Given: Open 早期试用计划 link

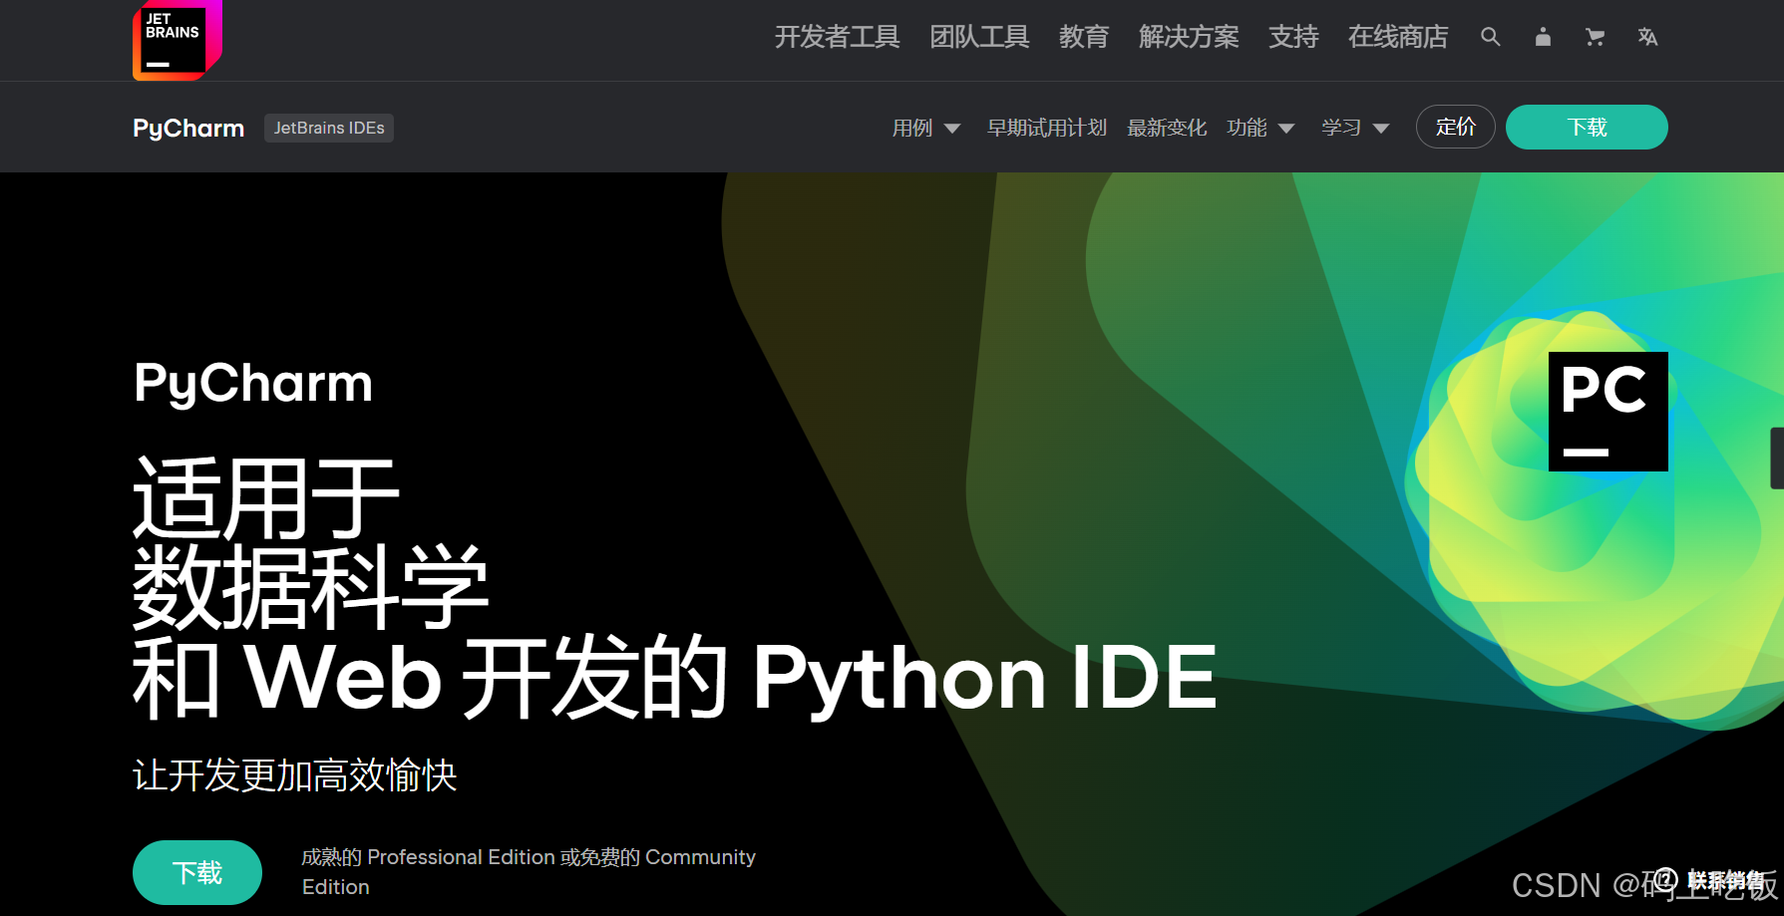Looking at the screenshot, I should click(1047, 128).
